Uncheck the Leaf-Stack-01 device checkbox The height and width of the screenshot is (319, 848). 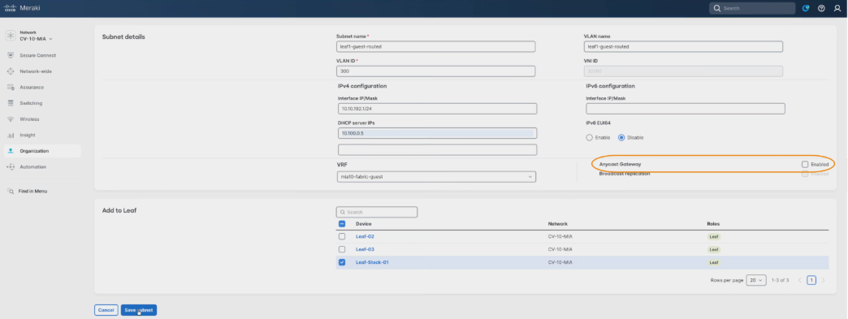pos(342,262)
